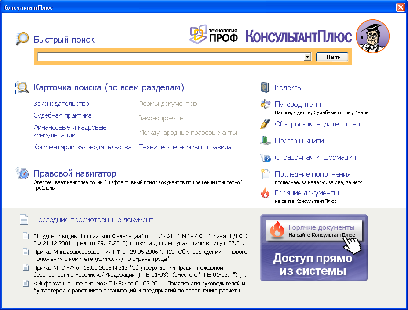The image size is (408, 310).
Task: Click the flame icon in the banner
Action: click(x=277, y=230)
